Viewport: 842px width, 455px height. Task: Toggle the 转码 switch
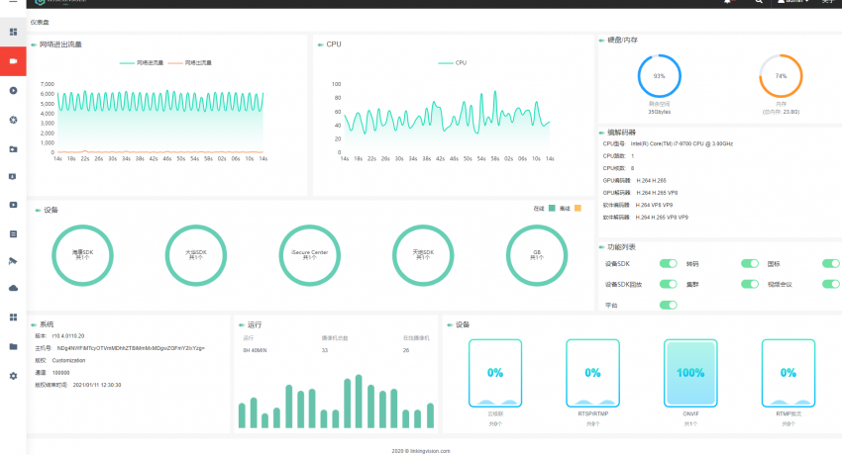[x=750, y=264]
